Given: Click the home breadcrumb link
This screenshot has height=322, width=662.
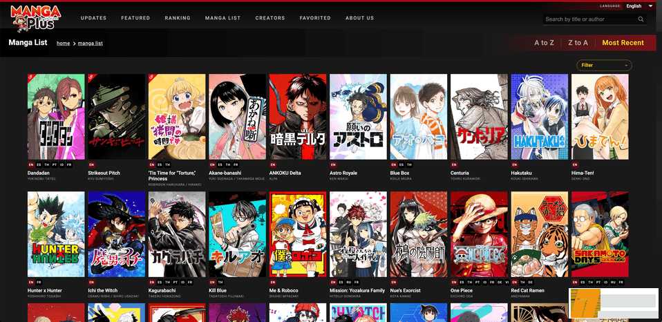Looking at the screenshot, I should 63,44.
